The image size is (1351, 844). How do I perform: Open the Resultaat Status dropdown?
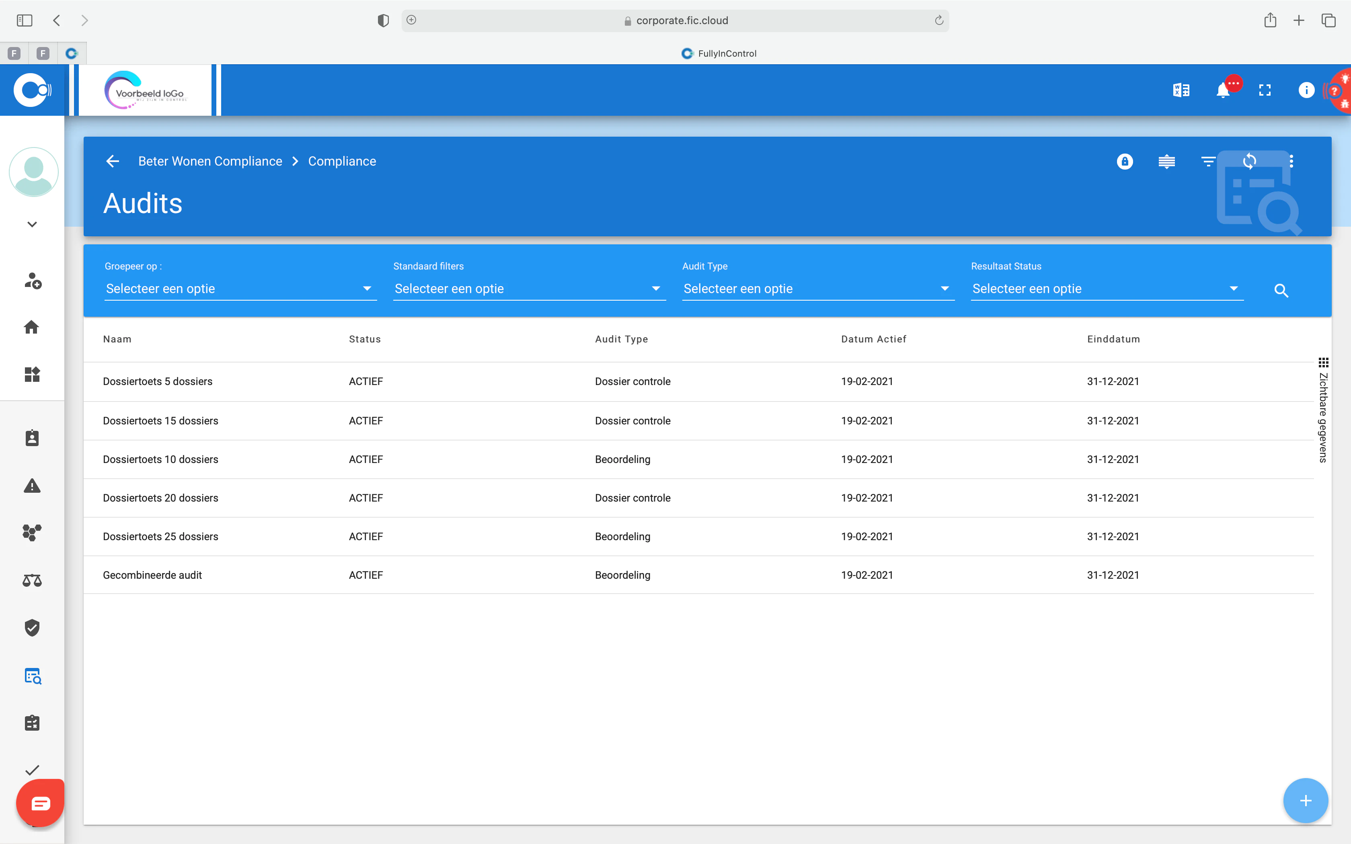(x=1107, y=289)
